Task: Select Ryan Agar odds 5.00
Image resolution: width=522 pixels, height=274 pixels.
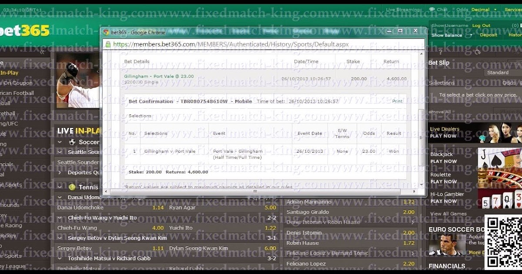Action: [270, 207]
